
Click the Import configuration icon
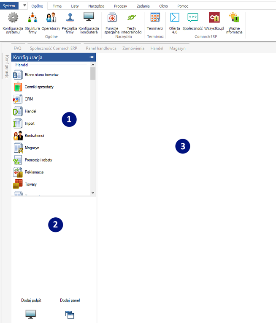(18, 123)
